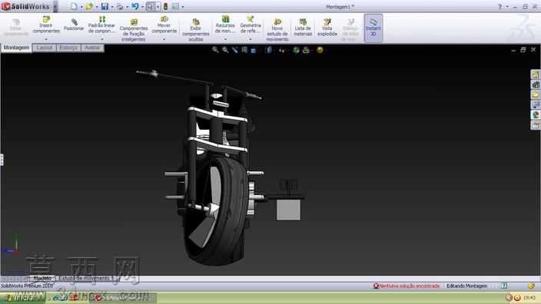Click status bar help question icon

tap(504, 286)
